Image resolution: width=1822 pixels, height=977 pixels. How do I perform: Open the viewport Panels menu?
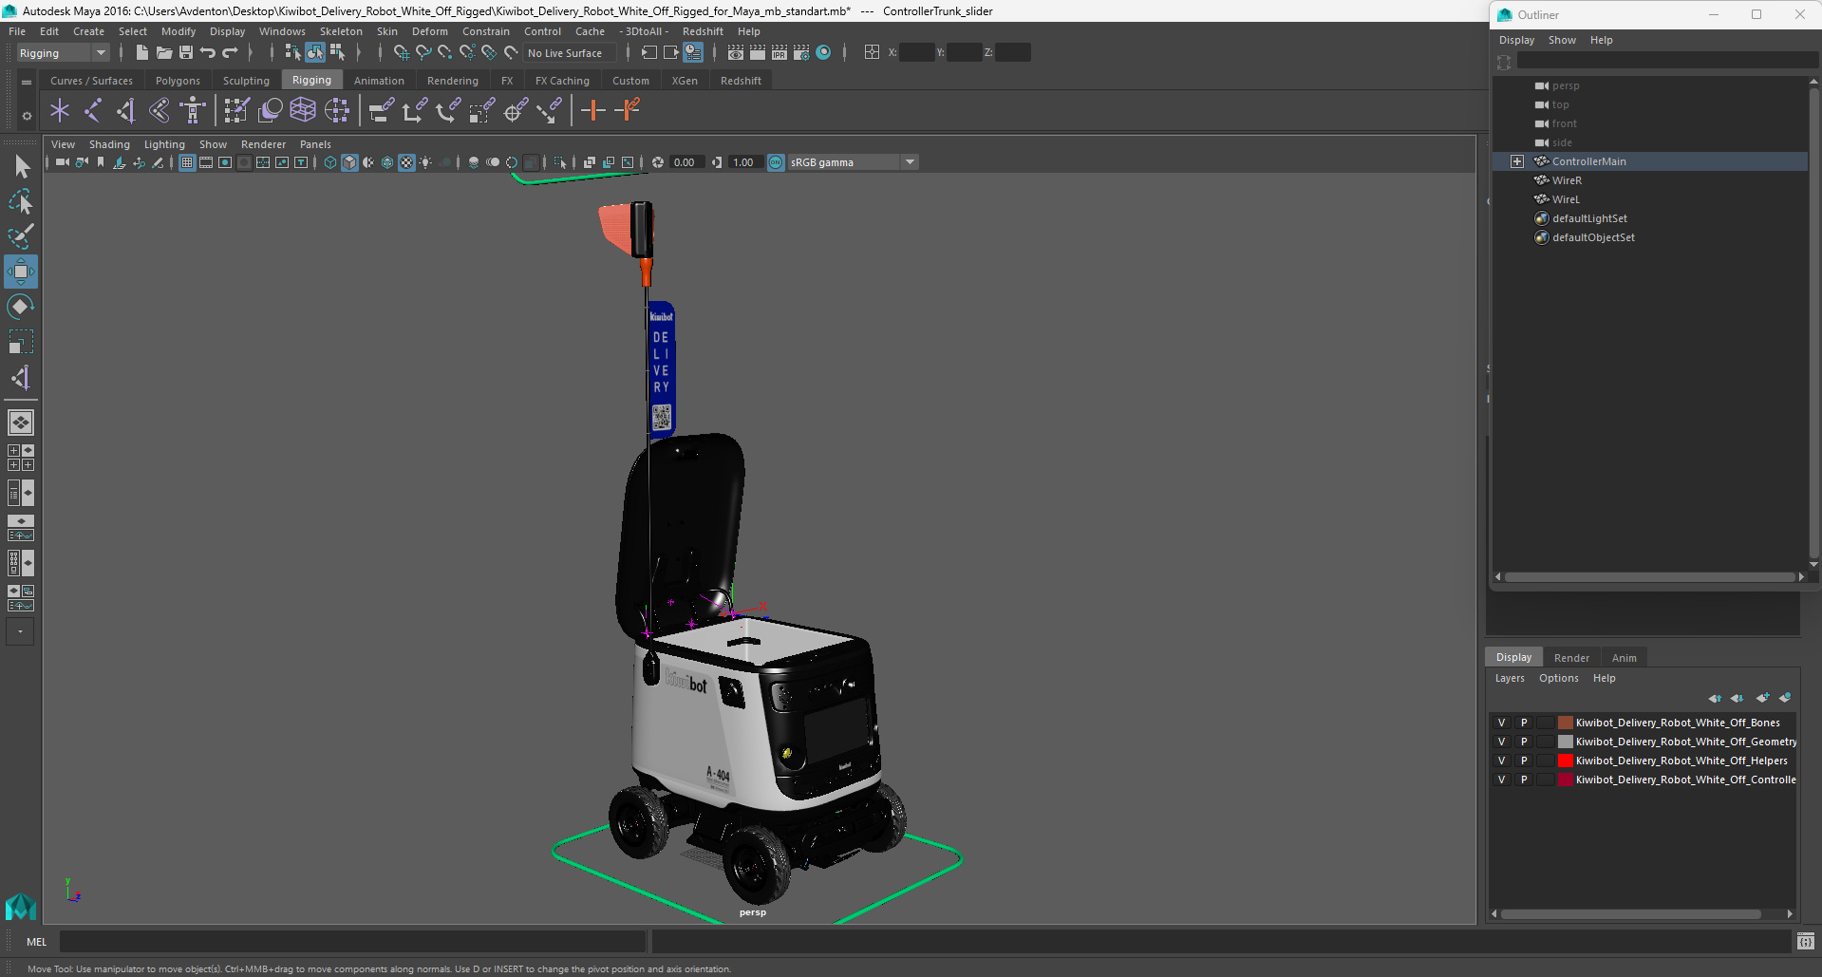click(315, 145)
